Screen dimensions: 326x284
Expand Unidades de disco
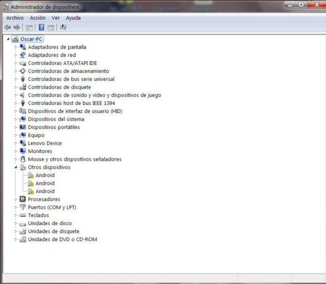pyautogui.click(x=16, y=223)
